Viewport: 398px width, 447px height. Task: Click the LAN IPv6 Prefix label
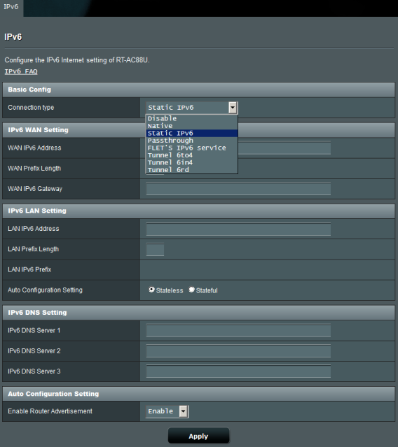[x=29, y=269]
